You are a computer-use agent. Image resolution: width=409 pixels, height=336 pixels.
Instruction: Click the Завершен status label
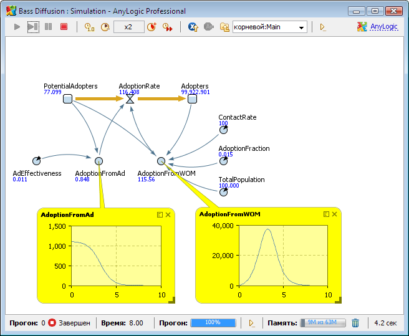[74, 323]
